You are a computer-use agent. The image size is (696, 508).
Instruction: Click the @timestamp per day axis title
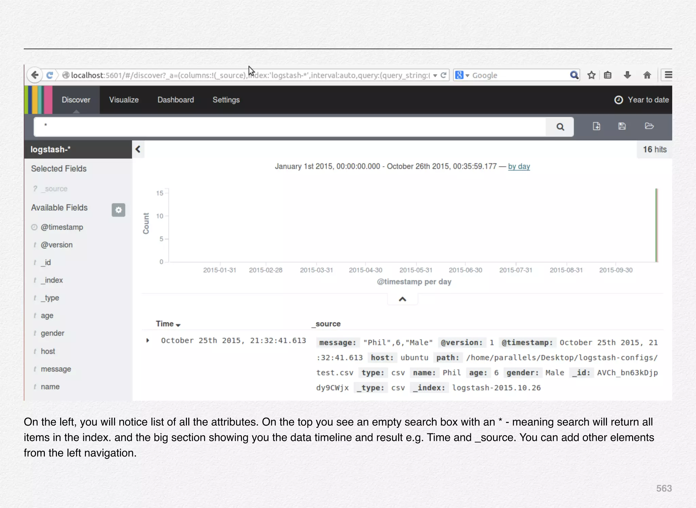click(414, 282)
